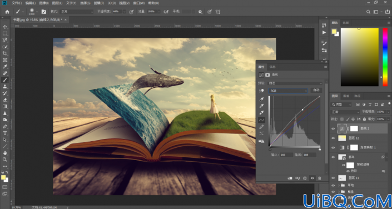Screen dimensions: 392x209
Task: Hide the 曲线 2 layer
Action: 333,129
